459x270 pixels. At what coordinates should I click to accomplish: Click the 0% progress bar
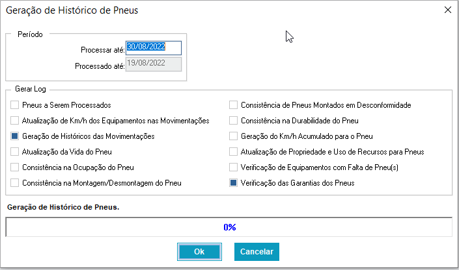click(229, 227)
